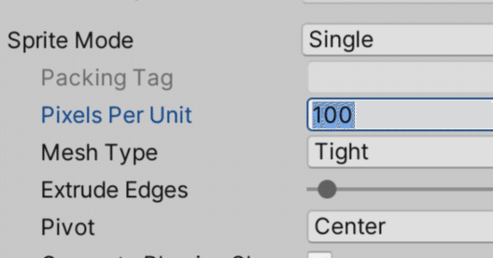Select the Pixels Per Unit value field

(385, 114)
